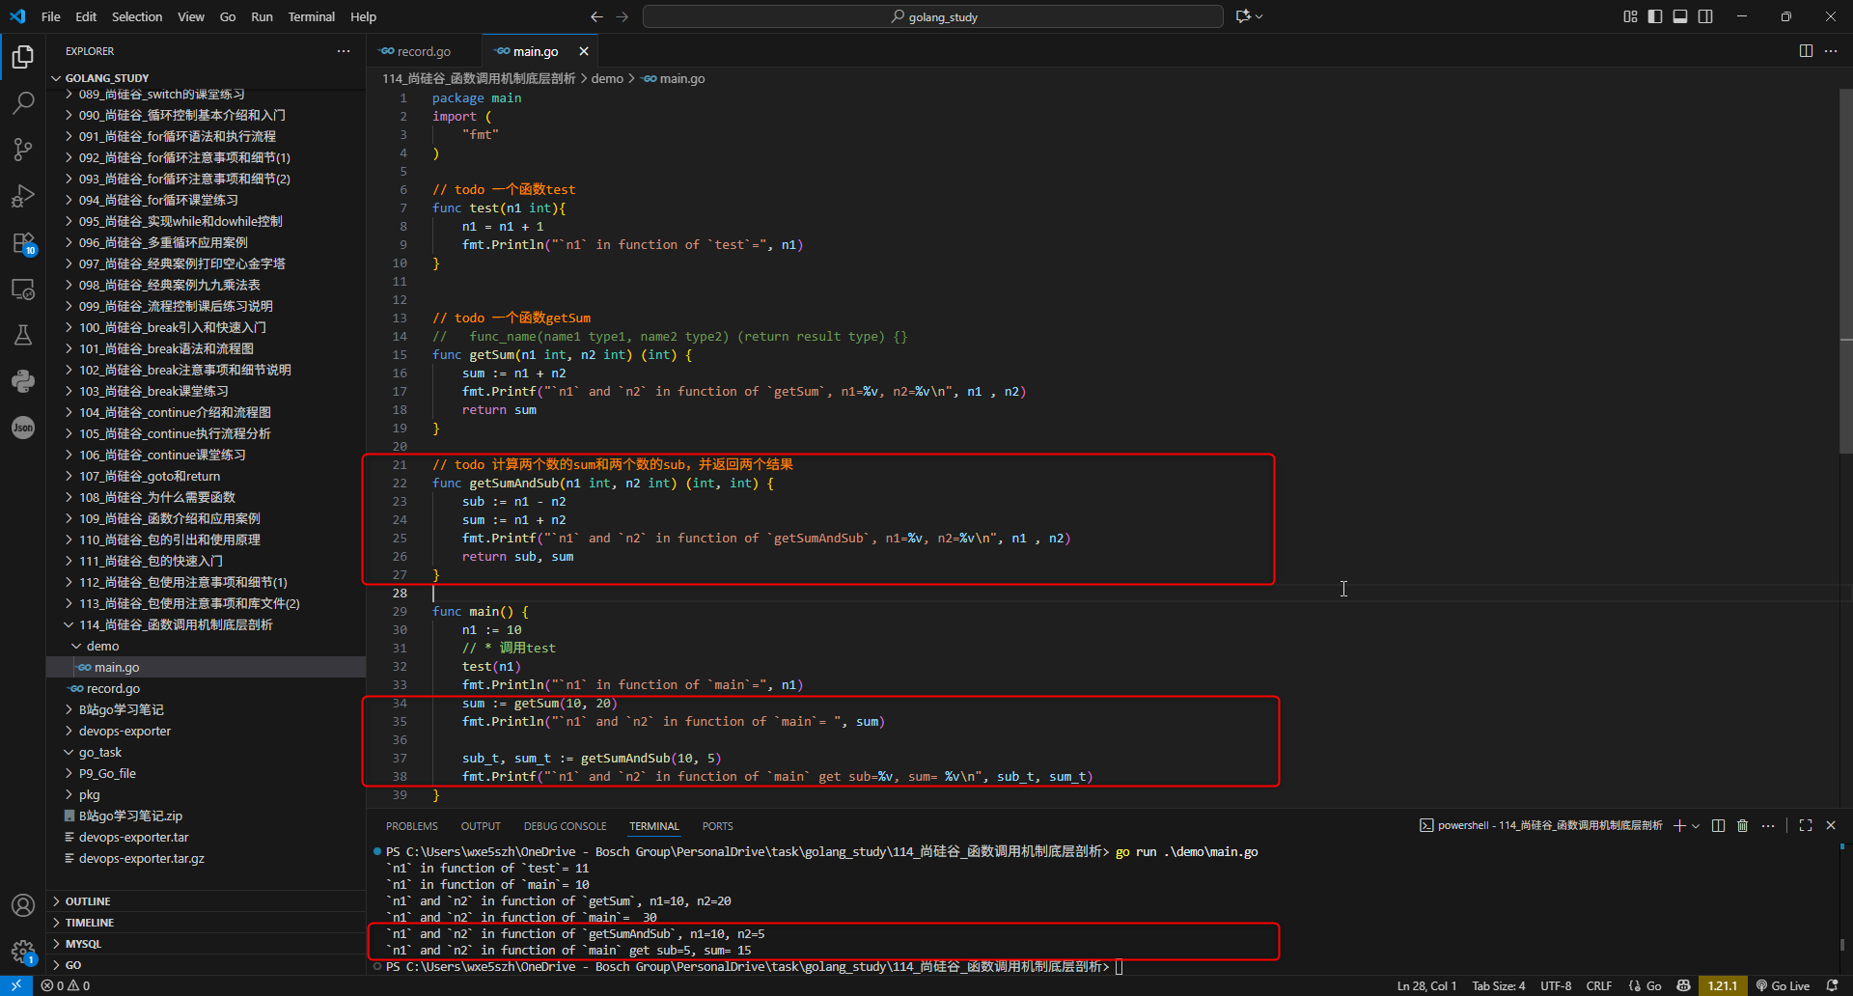Open the Run and Debug view
Image resolution: width=1853 pixels, height=996 pixels.
click(23, 196)
